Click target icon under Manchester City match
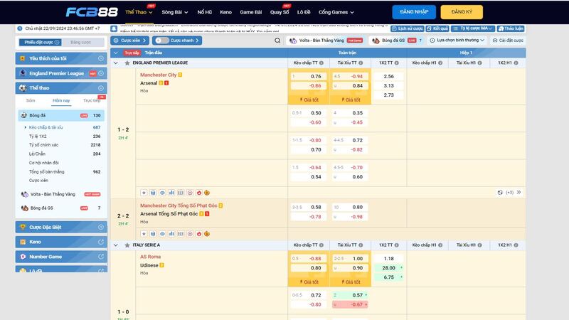The image size is (569, 320). pos(190,193)
